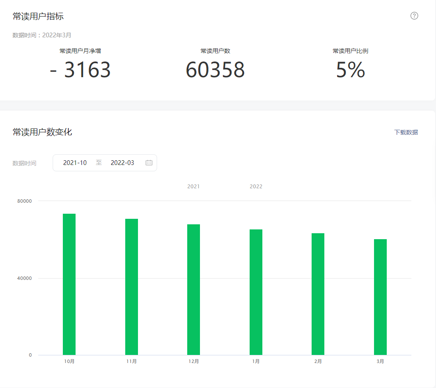This screenshot has height=388, width=436.
Task: Click the 数据时间:2022年3月 text
Action: click(42, 35)
